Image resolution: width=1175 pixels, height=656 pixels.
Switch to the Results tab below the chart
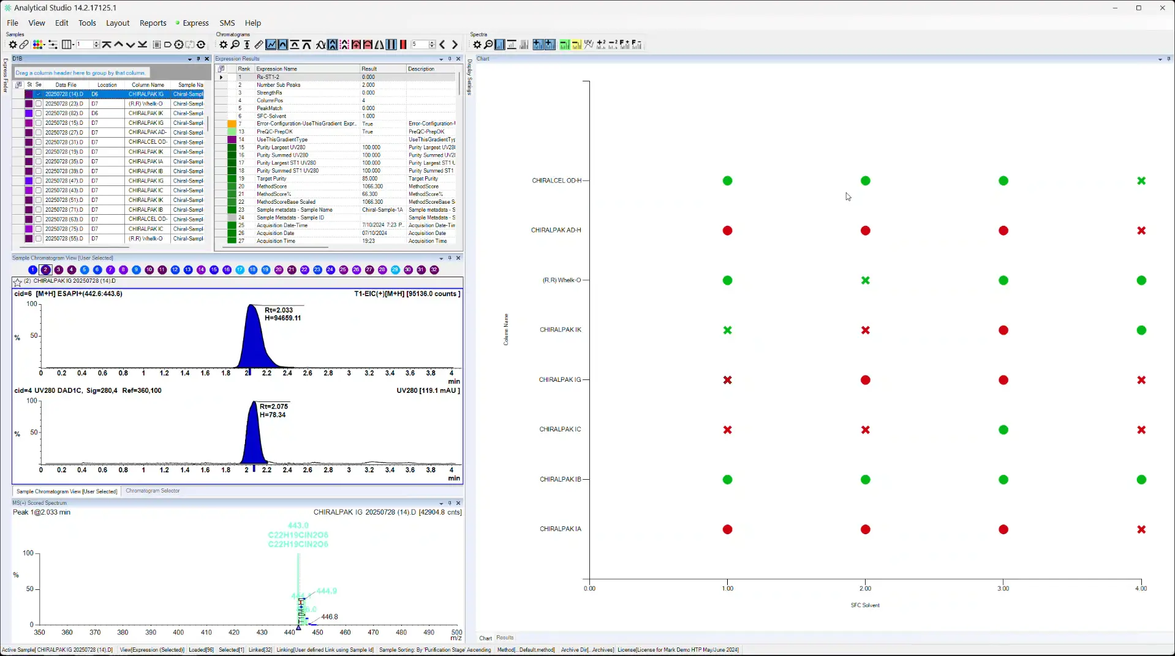pyautogui.click(x=505, y=638)
